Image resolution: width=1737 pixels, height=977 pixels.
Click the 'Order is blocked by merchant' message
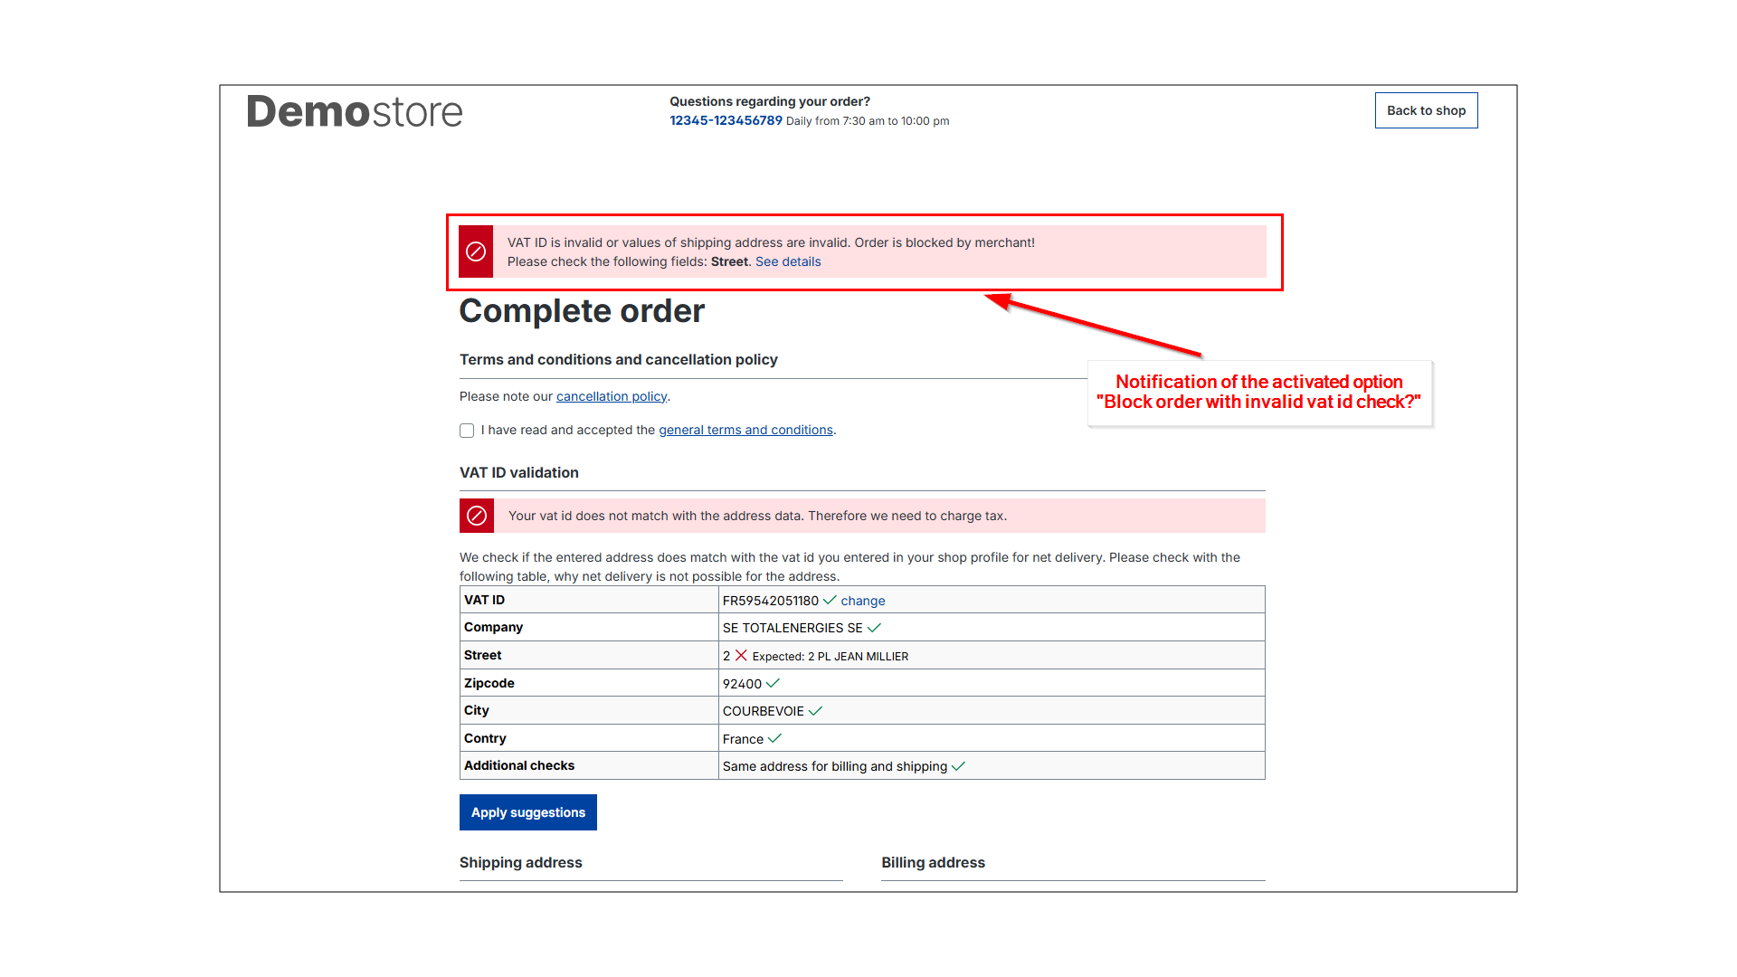(944, 242)
